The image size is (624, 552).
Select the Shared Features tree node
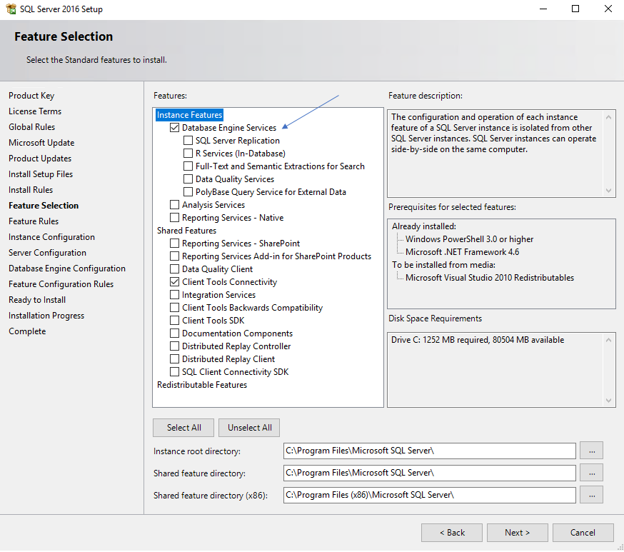[x=186, y=231]
